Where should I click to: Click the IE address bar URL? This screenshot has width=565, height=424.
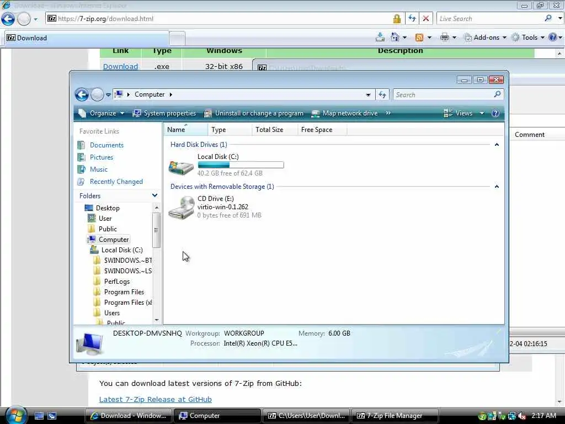pyautogui.click(x=105, y=18)
